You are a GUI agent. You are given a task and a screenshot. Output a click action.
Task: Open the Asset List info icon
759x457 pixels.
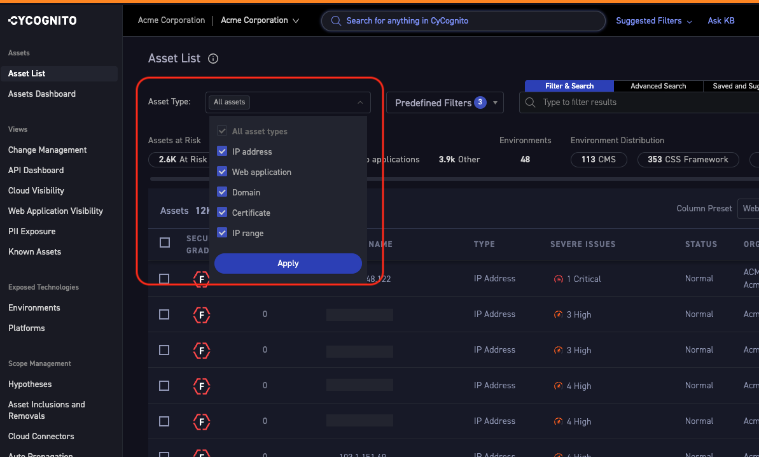(x=213, y=59)
